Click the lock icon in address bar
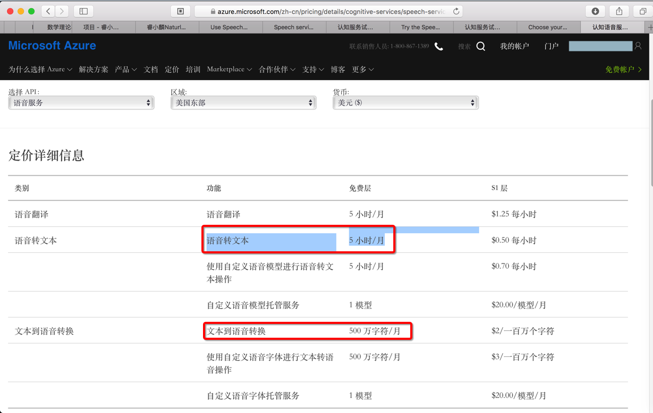Image resolution: width=653 pixels, height=413 pixels. pos(213,11)
